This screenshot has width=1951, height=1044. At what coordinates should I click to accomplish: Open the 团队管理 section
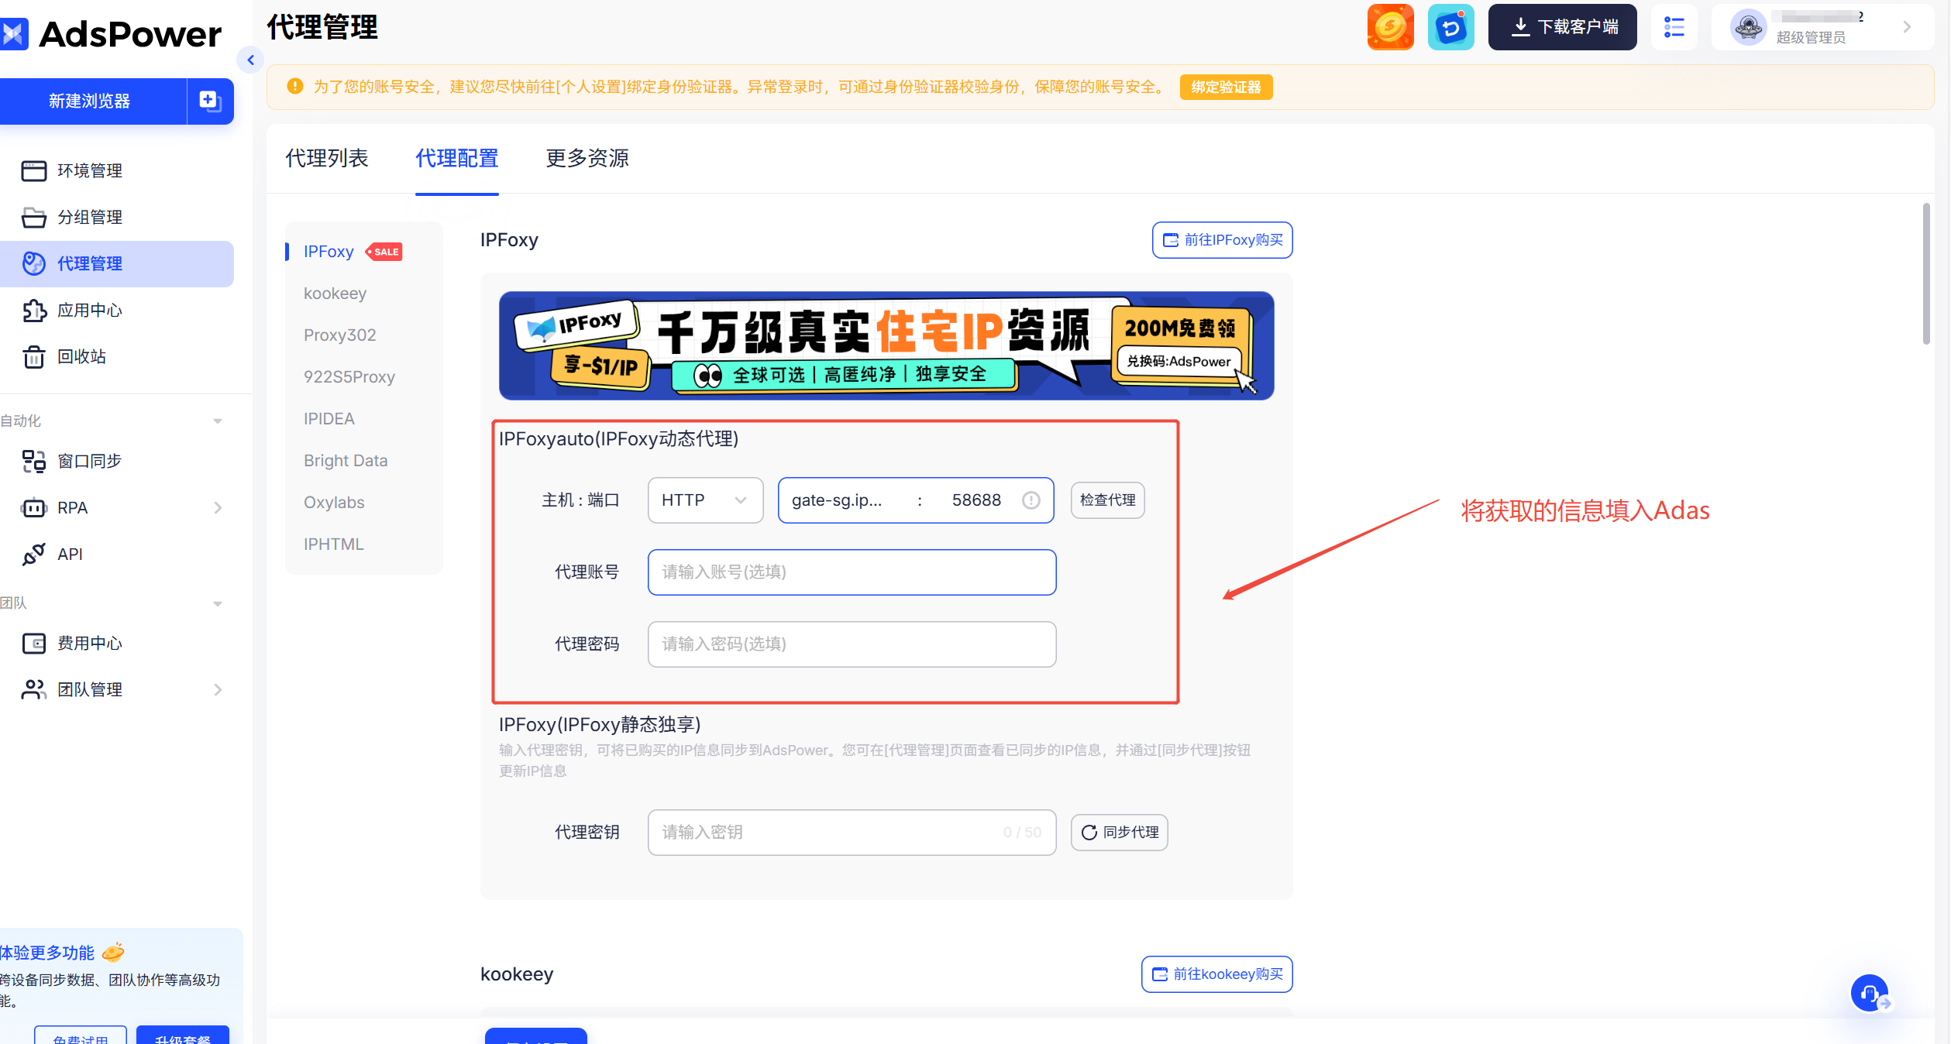point(91,689)
